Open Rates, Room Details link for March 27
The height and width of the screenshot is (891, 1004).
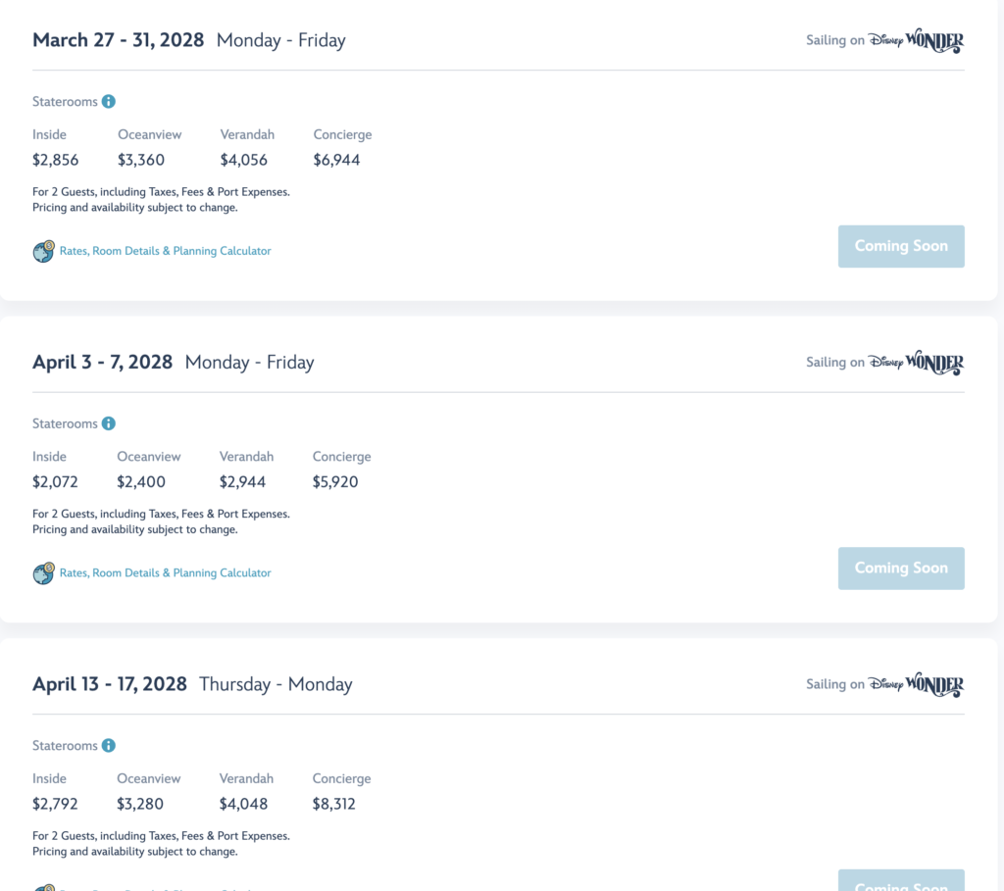[165, 251]
